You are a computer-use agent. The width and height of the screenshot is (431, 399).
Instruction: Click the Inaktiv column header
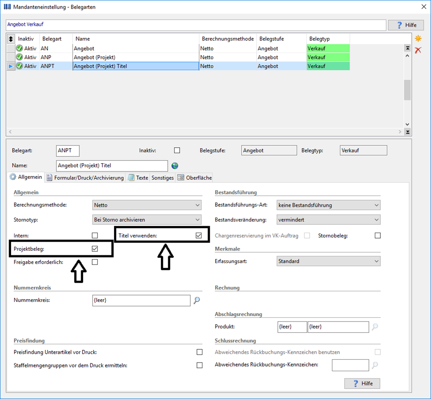pyautogui.click(x=27, y=39)
